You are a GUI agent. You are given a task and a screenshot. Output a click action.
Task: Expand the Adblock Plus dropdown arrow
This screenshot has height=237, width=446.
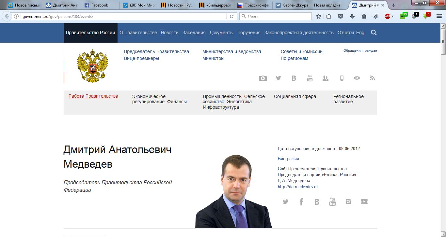tap(392, 16)
